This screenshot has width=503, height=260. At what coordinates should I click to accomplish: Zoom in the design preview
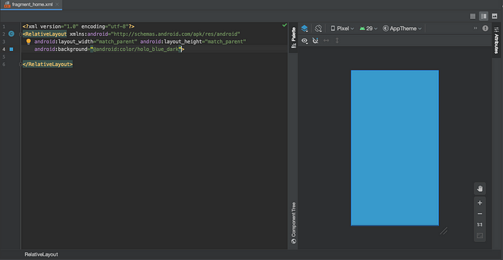(479, 203)
